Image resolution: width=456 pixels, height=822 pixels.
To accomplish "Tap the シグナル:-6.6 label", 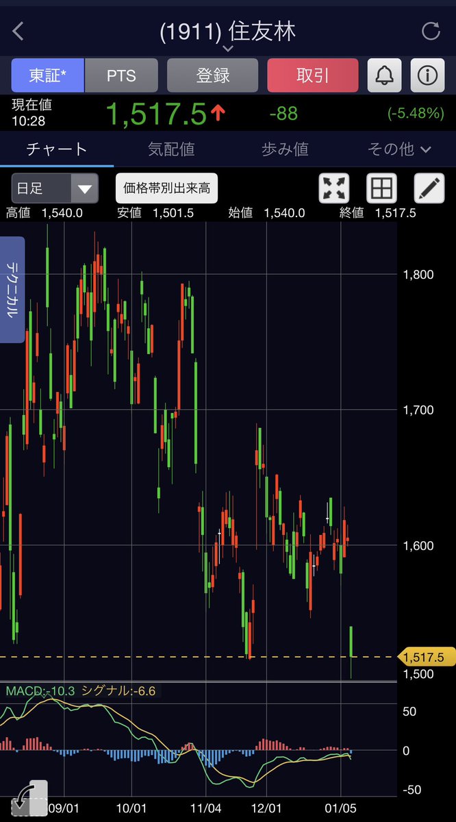I will tap(118, 691).
